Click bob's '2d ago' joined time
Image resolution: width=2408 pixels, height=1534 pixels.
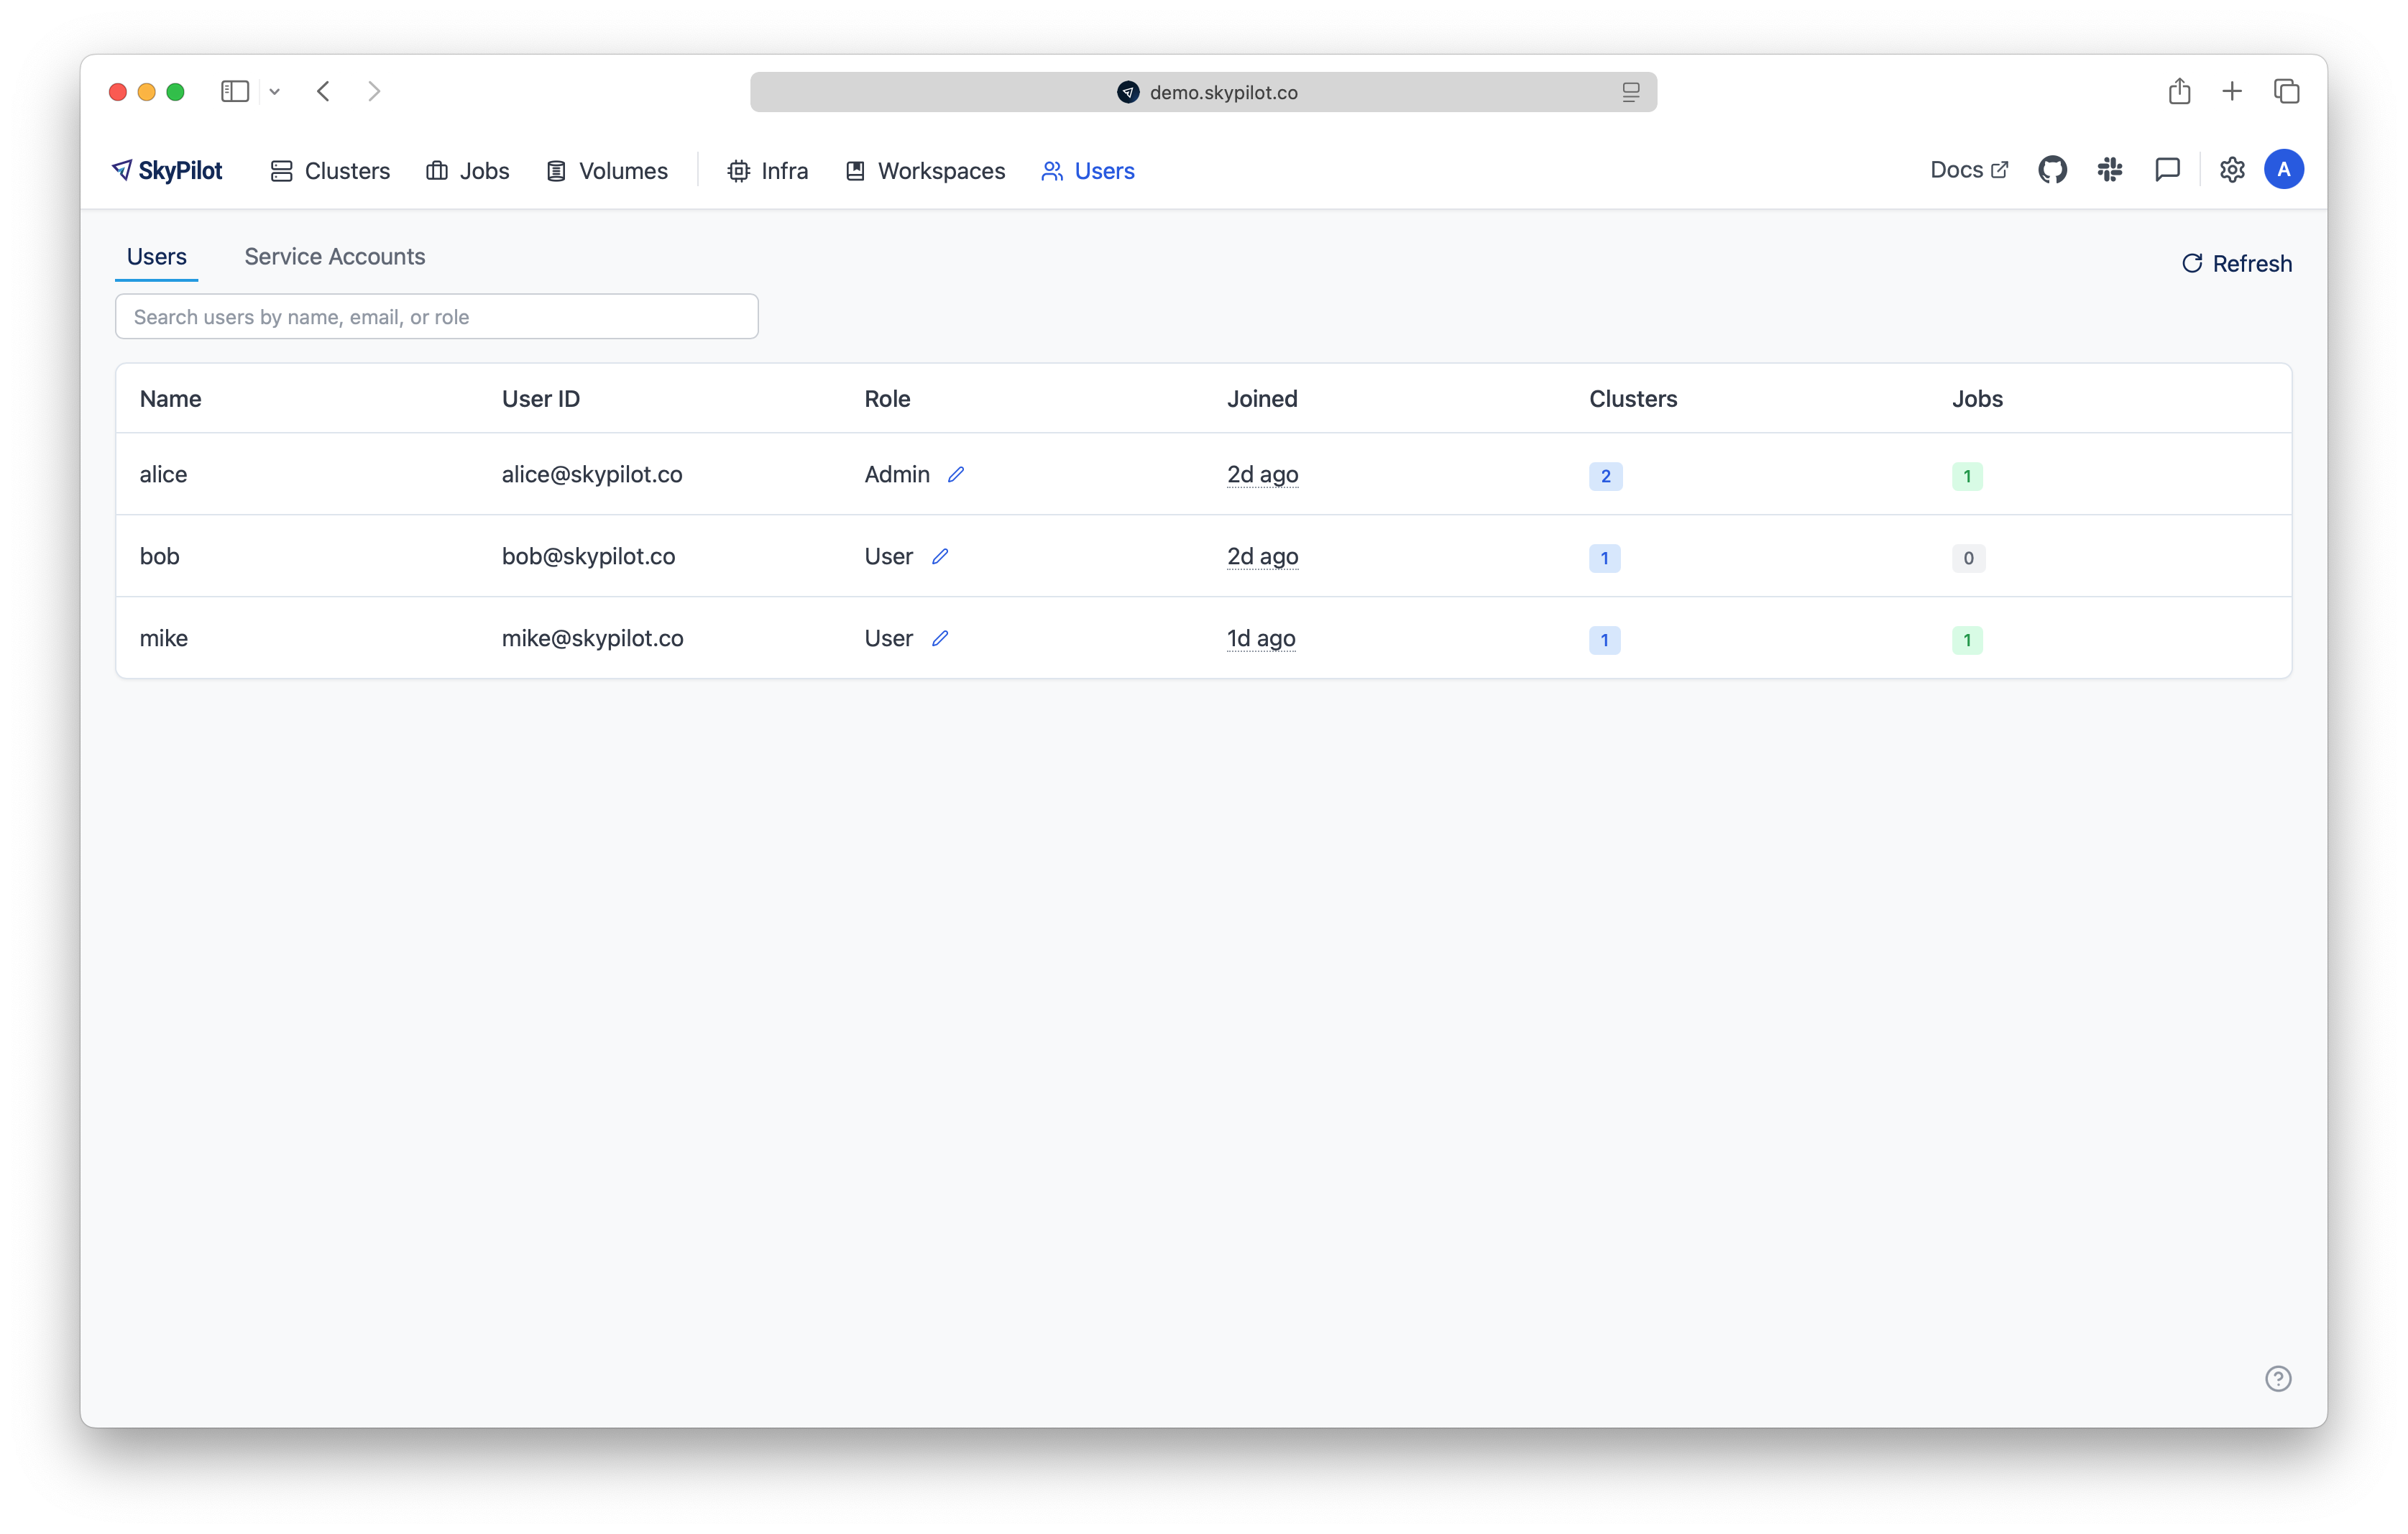(x=1263, y=556)
